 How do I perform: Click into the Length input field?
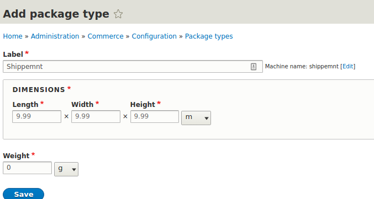[36, 116]
